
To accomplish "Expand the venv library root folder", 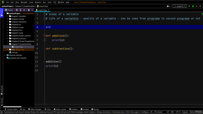I will (x=7, y=49).
